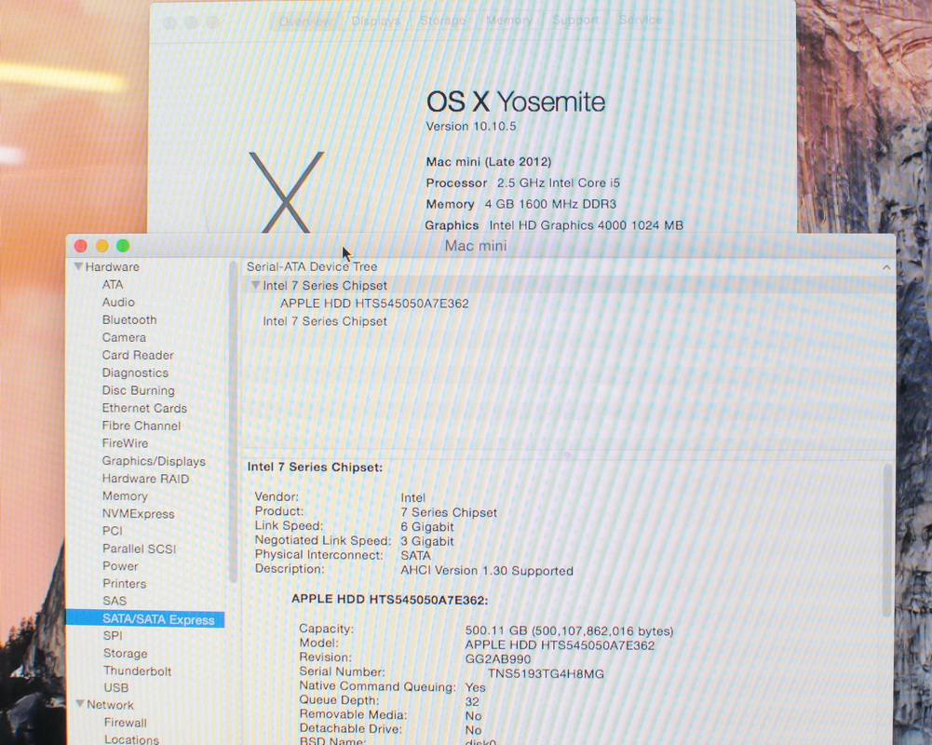Open Storage item in sidebar list
This screenshot has height=745, width=932.
(x=126, y=654)
